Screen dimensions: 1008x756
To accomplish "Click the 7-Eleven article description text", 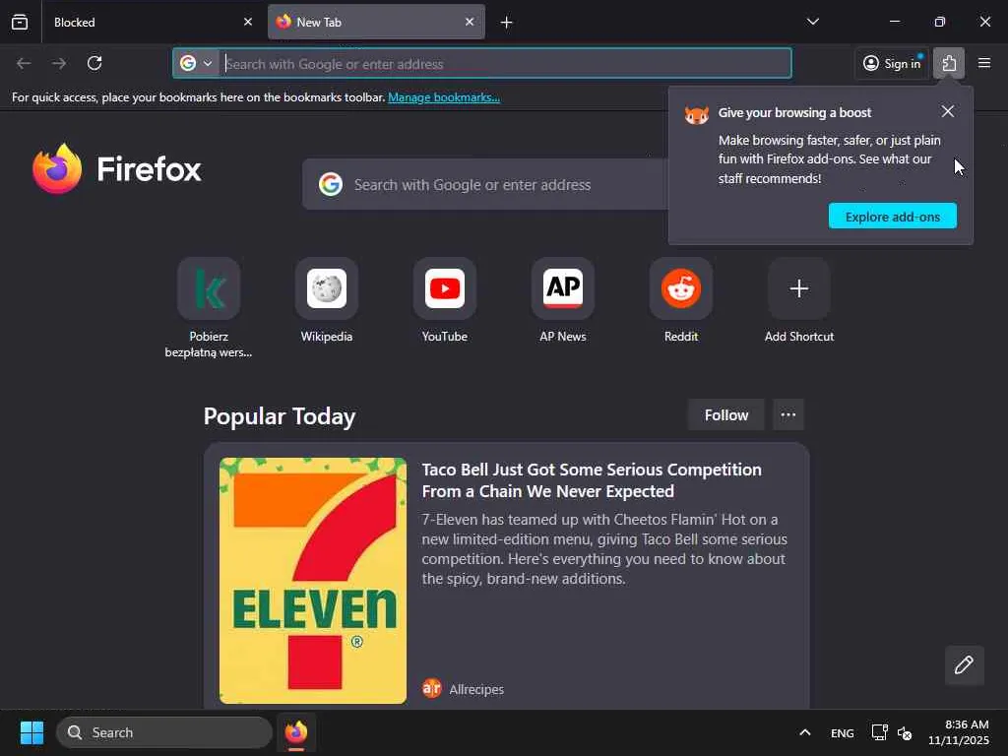I will (x=604, y=549).
